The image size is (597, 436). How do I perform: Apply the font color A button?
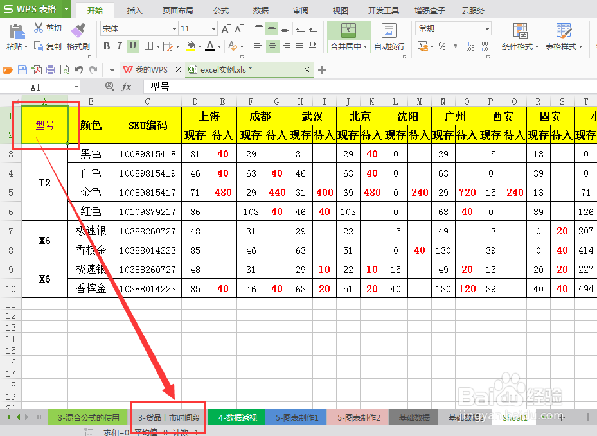tap(210, 46)
